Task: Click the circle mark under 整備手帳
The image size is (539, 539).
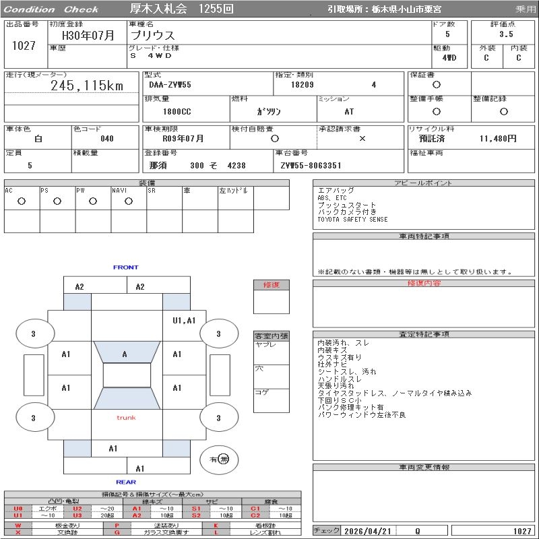Action: 436,111
